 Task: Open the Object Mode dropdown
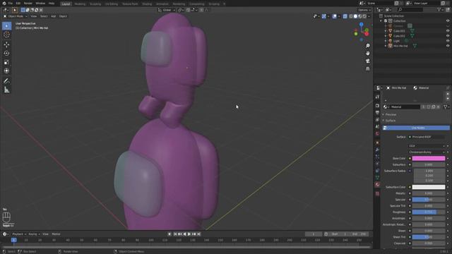(x=16, y=16)
